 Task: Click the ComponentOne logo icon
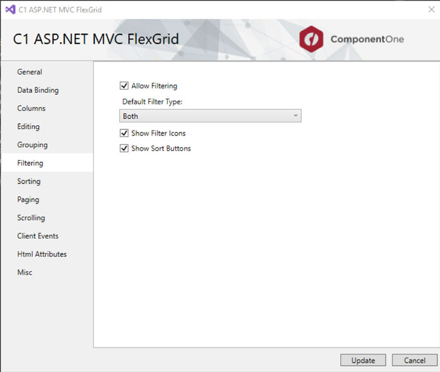(x=311, y=39)
